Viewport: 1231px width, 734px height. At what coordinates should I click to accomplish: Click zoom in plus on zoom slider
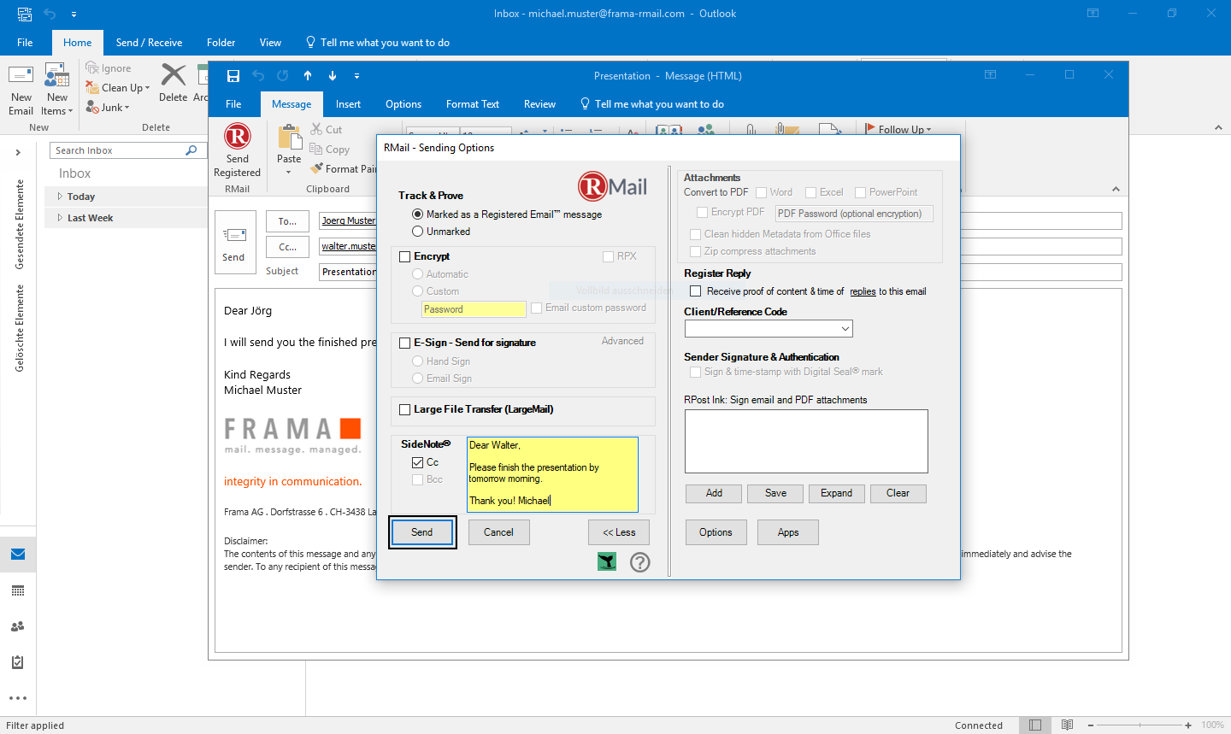1188,725
